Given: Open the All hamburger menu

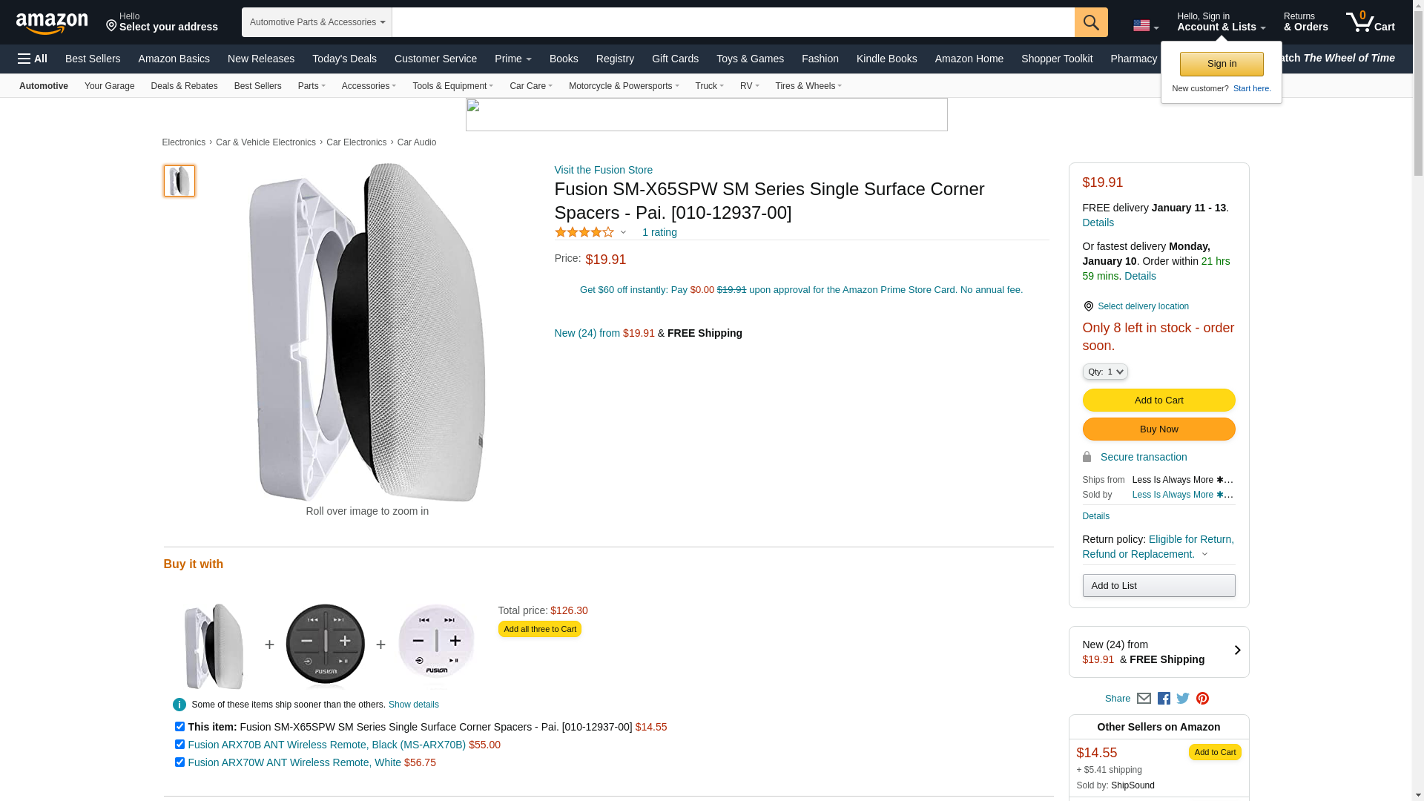Looking at the screenshot, I should coord(33,59).
